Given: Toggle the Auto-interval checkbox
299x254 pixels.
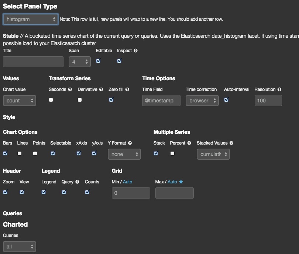Looking at the screenshot, I should tap(227, 100).
